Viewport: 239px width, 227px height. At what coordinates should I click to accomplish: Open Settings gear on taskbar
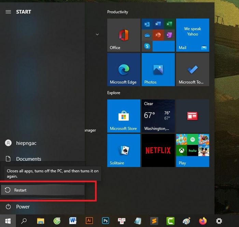219,221
